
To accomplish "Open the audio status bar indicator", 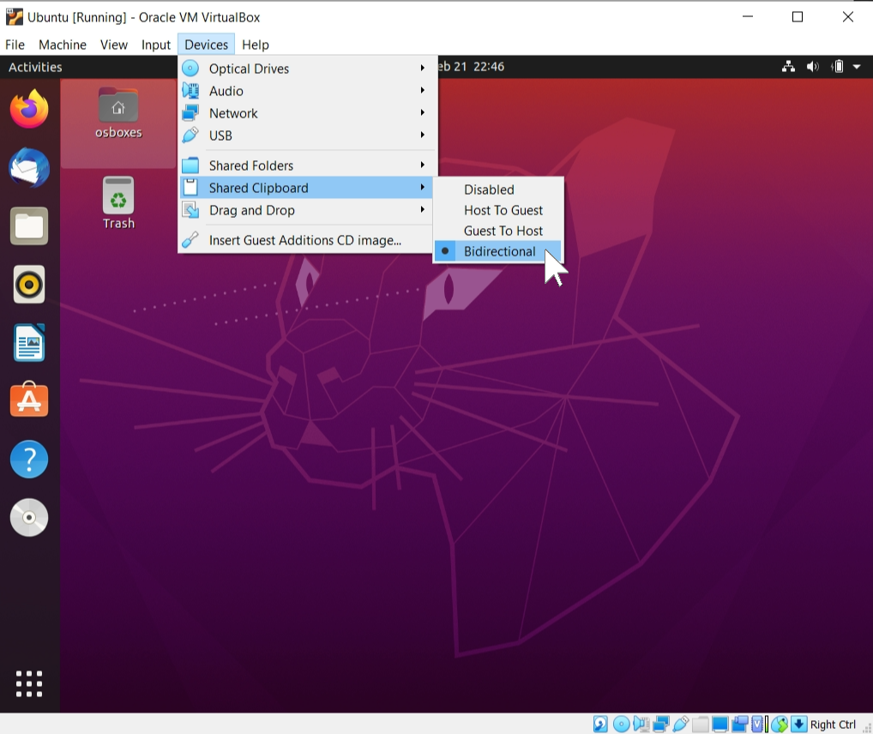I will [x=641, y=724].
